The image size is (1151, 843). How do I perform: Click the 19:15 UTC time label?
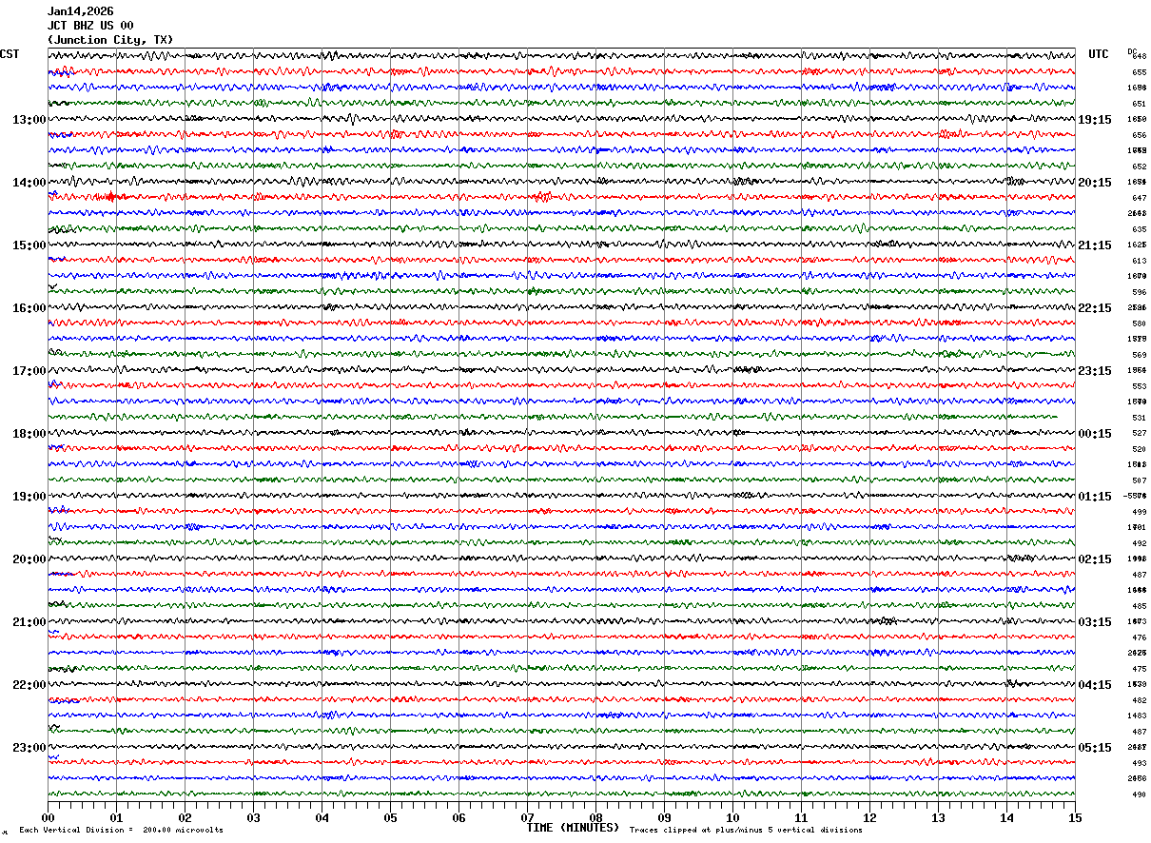tap(1094, 120)
